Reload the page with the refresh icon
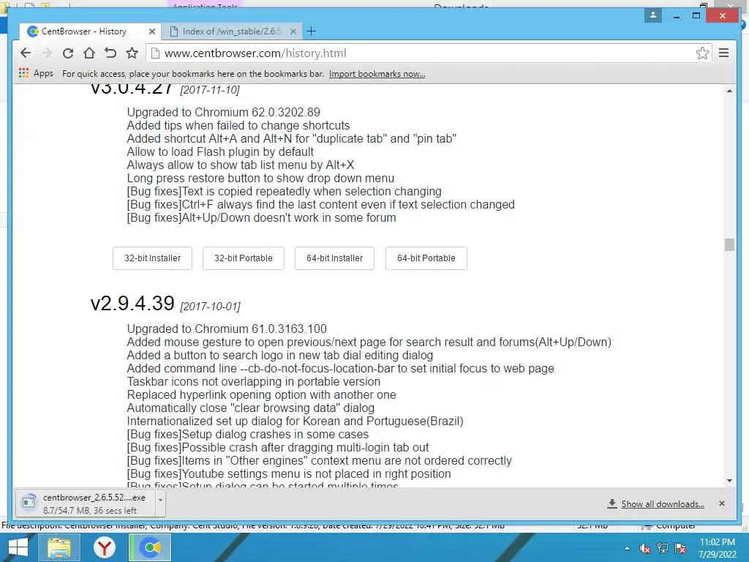The height and width of the screenshot is (562, 749). click(x=68, y=53)
